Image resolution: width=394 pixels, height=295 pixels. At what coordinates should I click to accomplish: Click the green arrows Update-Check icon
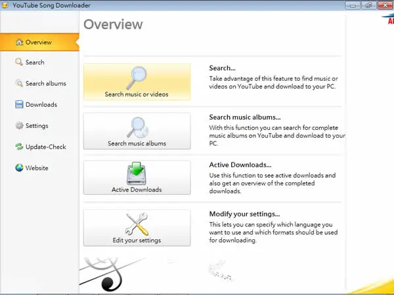[19, 146]
